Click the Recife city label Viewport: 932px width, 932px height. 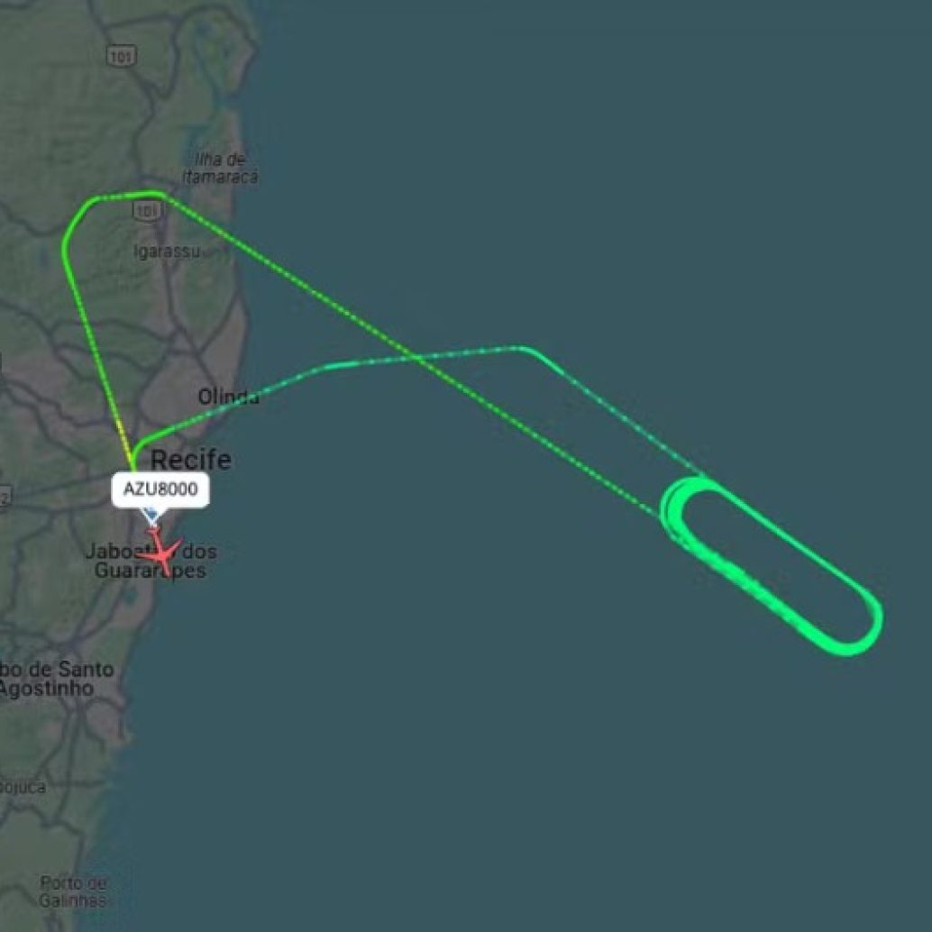[x=191, y=460]
